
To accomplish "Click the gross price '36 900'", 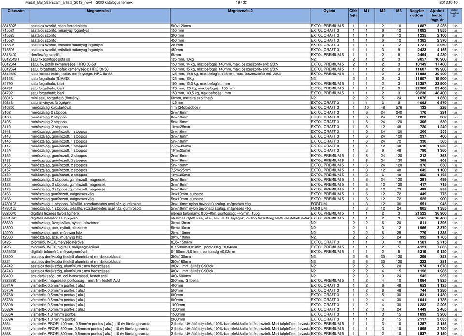I will (441, 213).
